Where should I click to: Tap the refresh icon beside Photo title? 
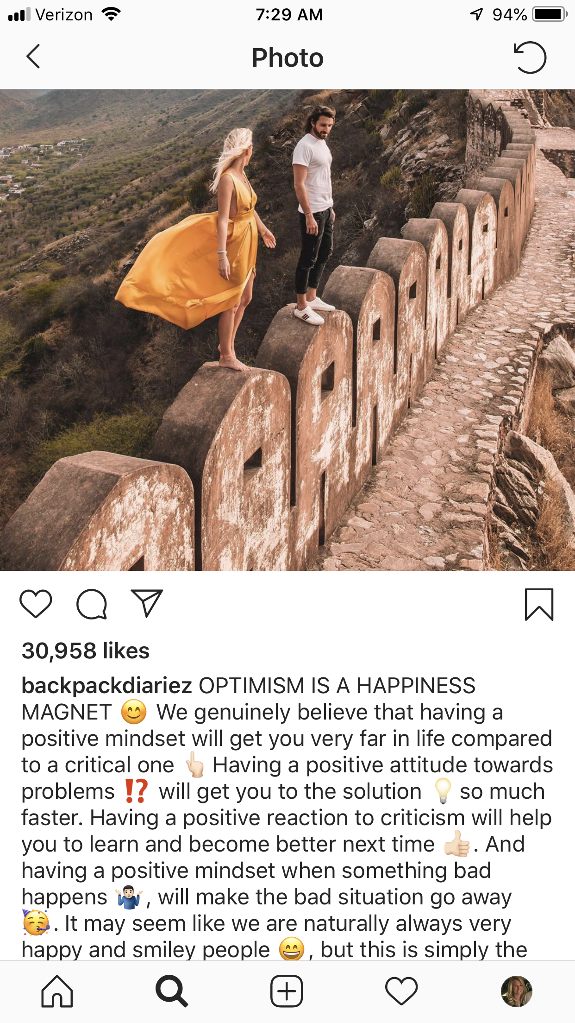click(x=530, y=57)
